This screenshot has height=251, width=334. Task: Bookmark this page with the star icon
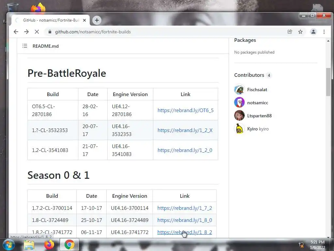(300, 32)
